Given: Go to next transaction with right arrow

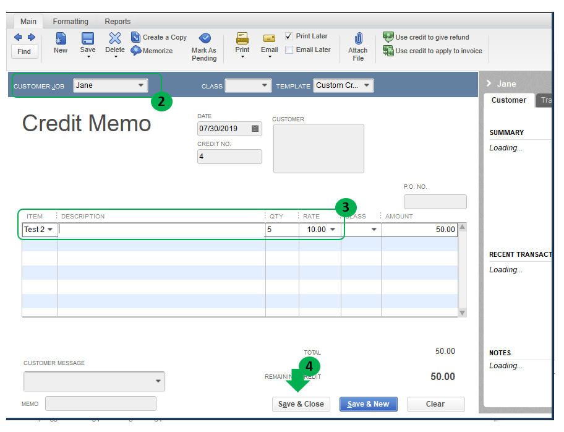Looking at the screenshot, I should coord(32,37).
